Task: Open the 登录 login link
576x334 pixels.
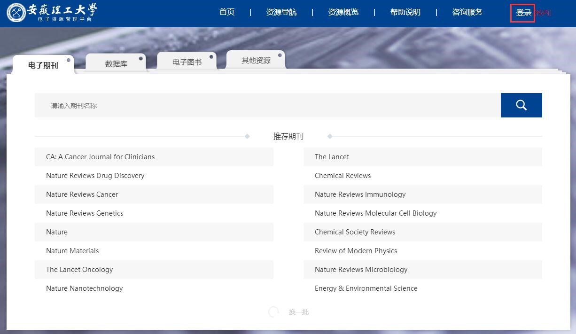Action: (x=523, y=13)
